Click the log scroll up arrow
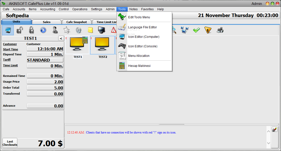The height and width of the screenshot is (151, 281). [268, 131]
